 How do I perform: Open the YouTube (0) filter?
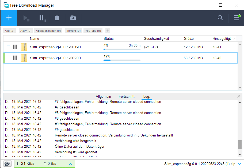pos(93,31)
